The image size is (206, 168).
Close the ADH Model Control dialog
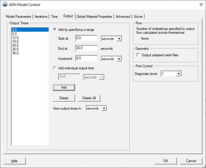pyautogui.click(x=201, y=5)
